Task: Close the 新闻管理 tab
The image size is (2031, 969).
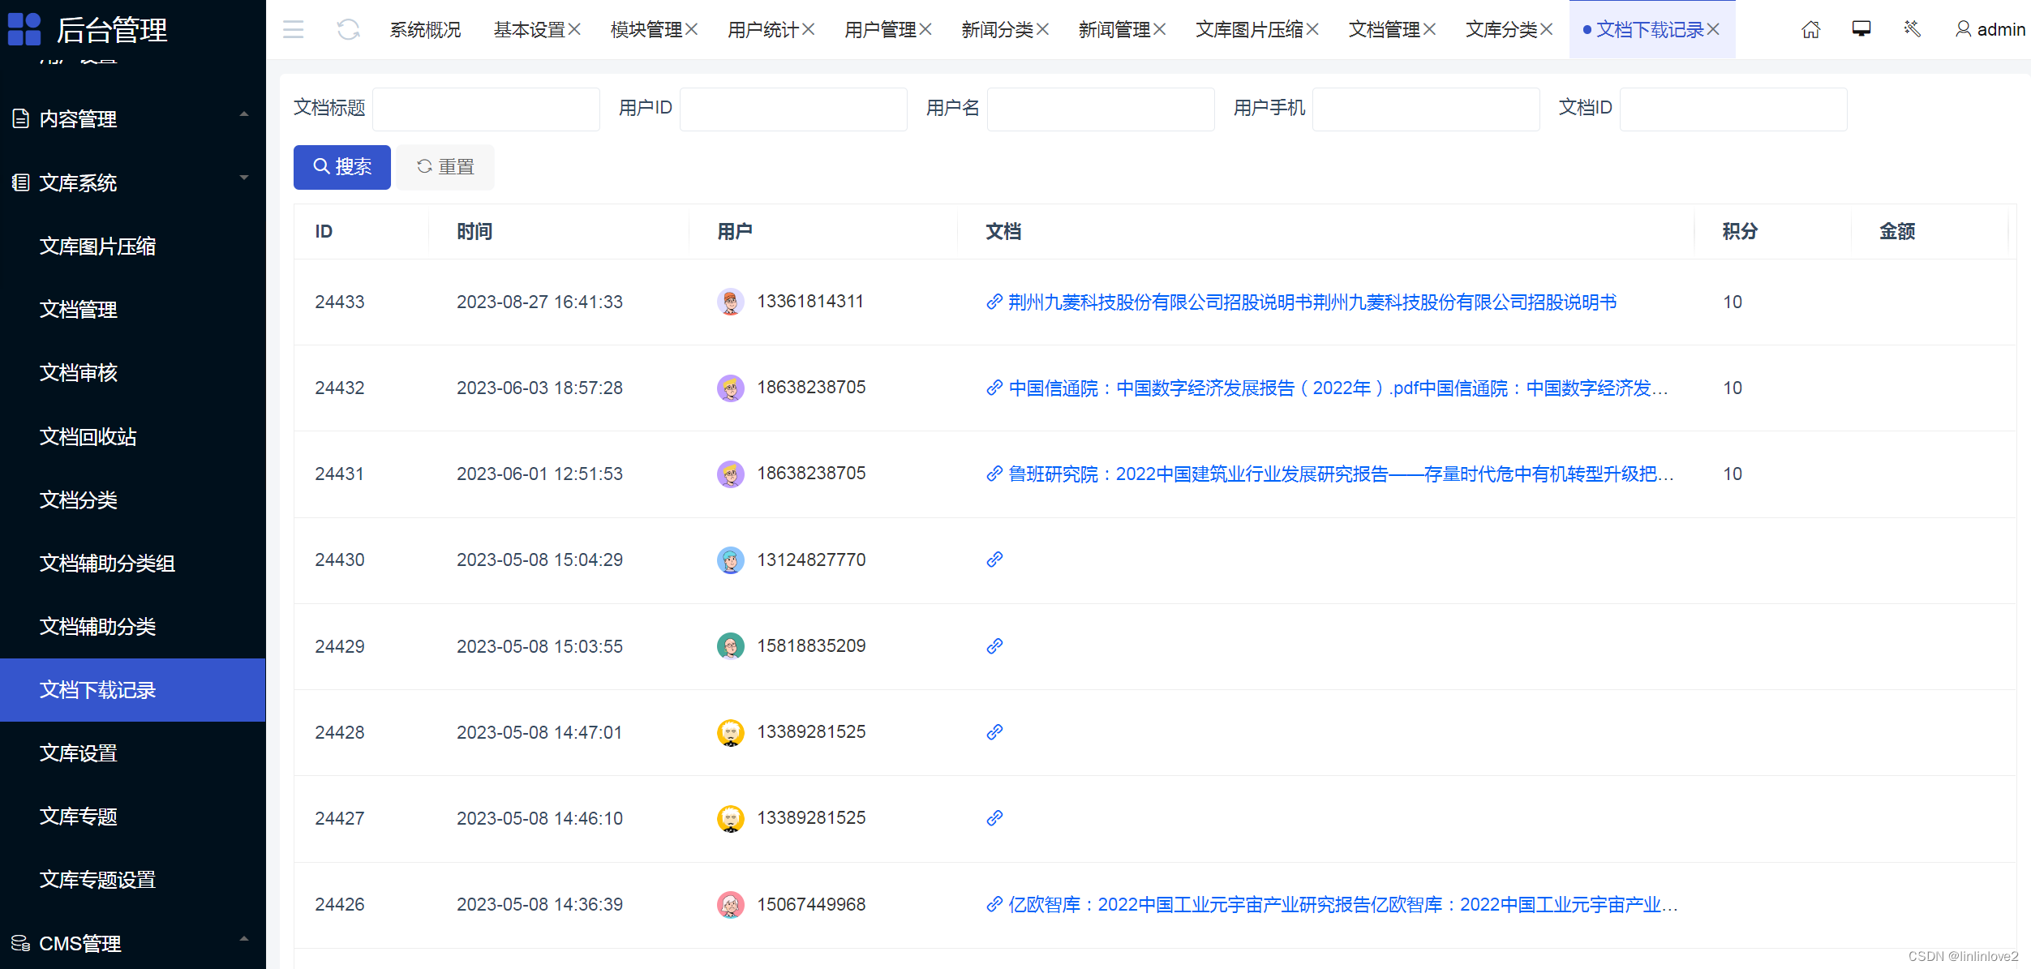Action: click(1159, 29)
